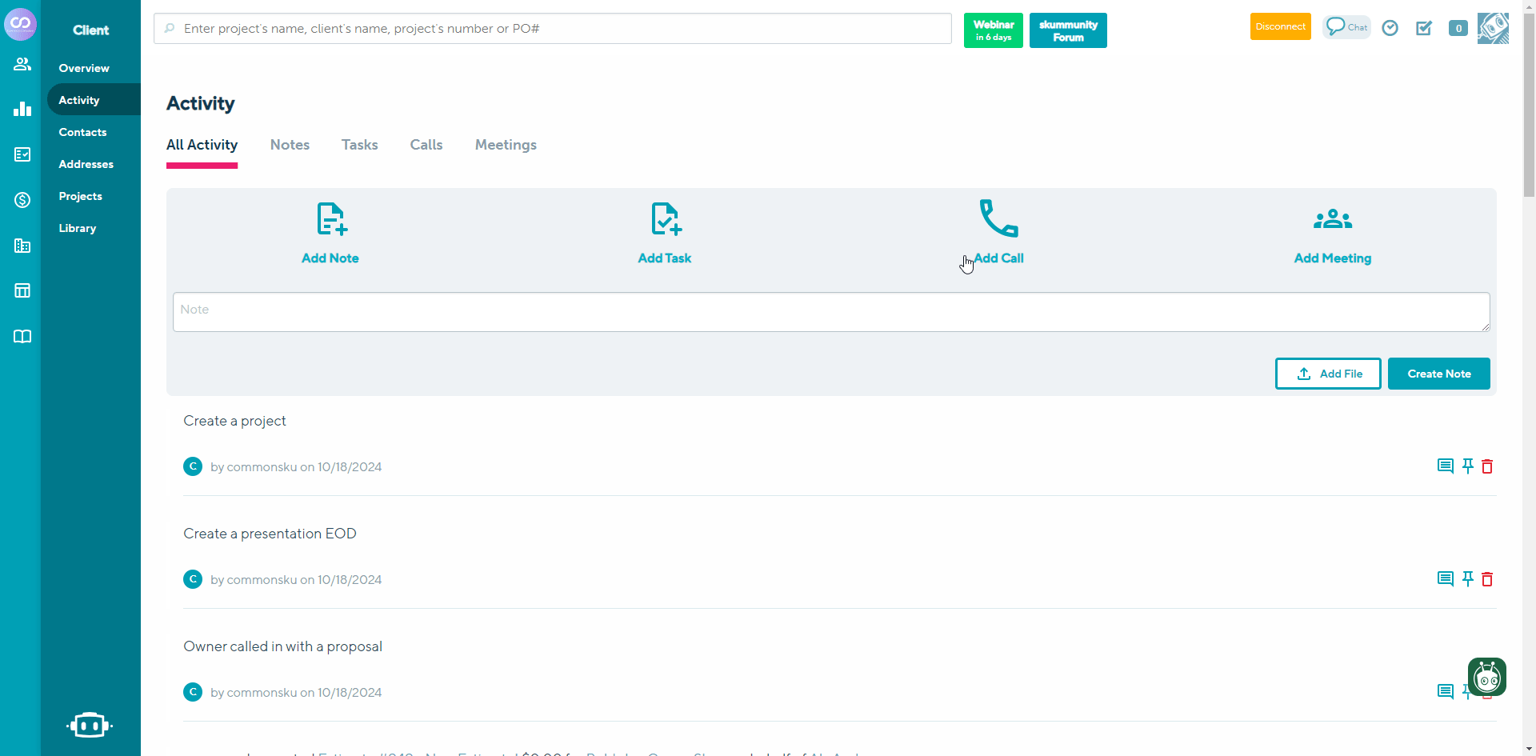Image resolution: width=1536 pixels, height=756 pixels.
Task: Select the Contacts people icon in sidebar
Action: [22, 64]
